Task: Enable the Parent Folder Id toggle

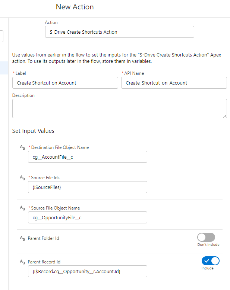Action: point(206,237)
